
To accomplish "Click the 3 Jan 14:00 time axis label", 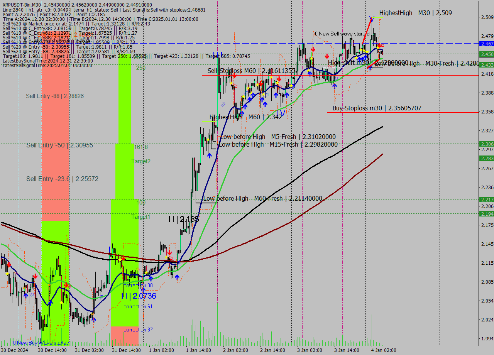I will [347, 350].
